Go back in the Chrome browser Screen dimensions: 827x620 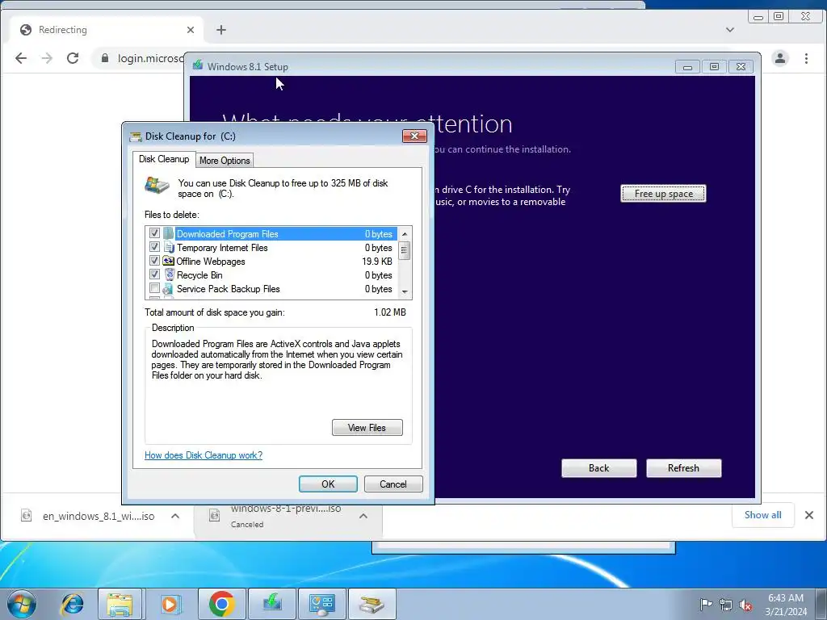click(x=20, y=58)
